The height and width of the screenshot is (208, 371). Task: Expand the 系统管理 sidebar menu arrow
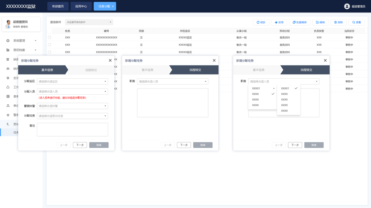35,41
